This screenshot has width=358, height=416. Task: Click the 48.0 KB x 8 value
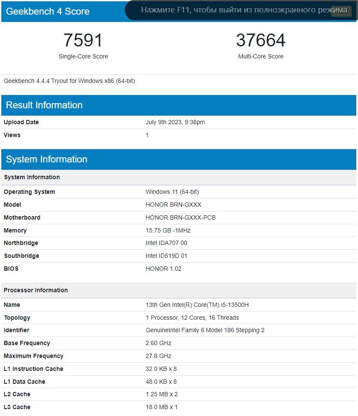(161, 382)
